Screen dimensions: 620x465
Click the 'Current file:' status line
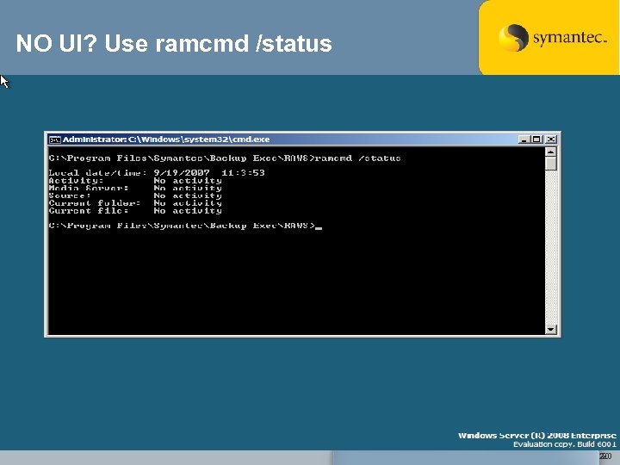tap(135, 211)
